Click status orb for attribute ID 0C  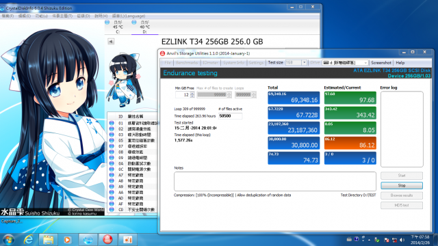point(112,169)
